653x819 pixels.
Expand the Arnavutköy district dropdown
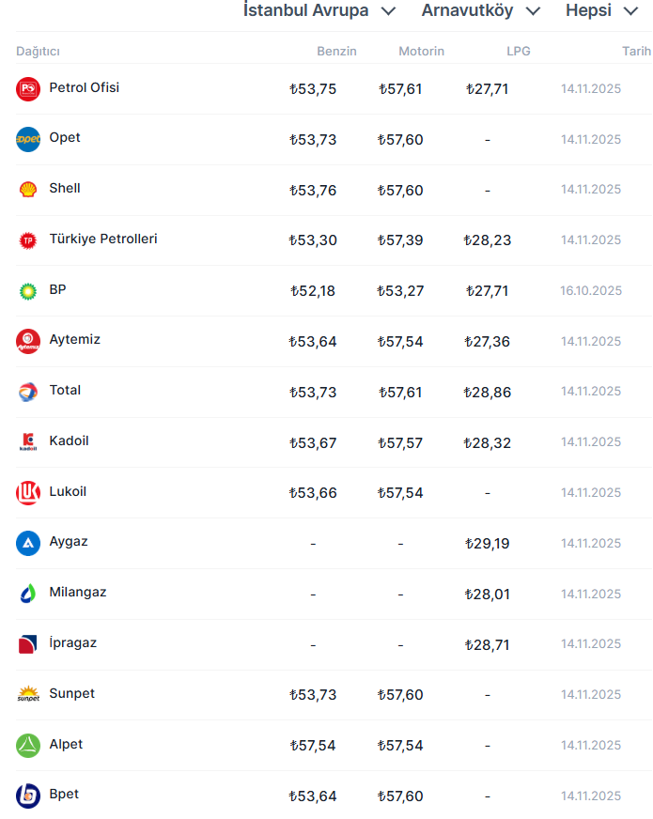(481, 11)
